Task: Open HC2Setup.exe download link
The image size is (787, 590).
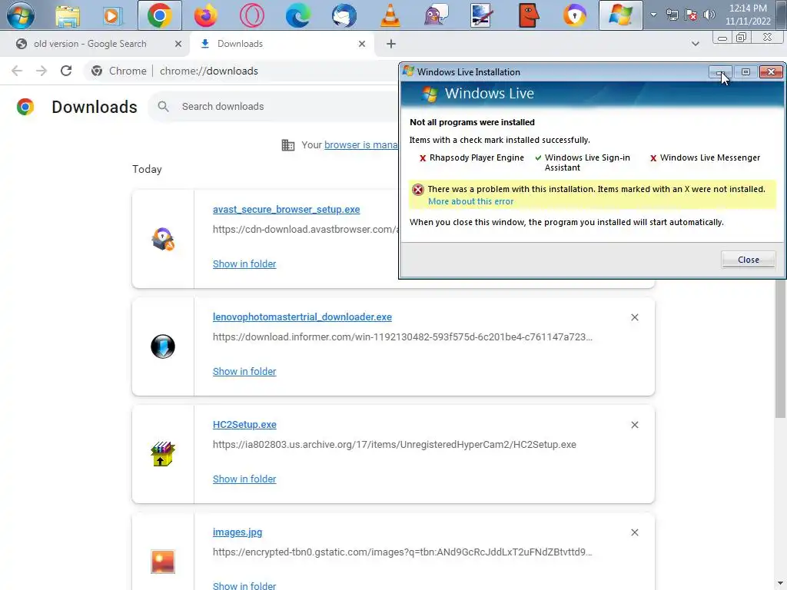Action: point(244,425)
